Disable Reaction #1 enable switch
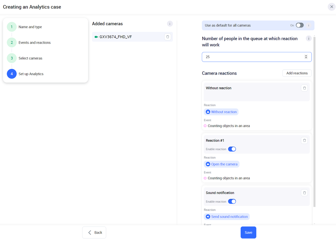Image resolution: width=336 pixels, height=239 pixels. [x=232, y=149]
